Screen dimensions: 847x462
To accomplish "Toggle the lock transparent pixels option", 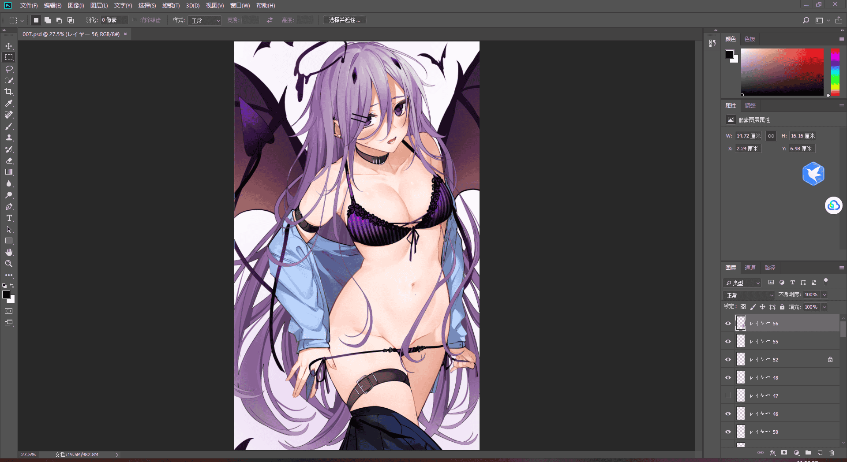I will tap(743, 307).
